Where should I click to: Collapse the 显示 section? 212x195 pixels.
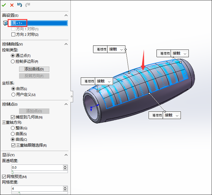(x=66, y=155)
